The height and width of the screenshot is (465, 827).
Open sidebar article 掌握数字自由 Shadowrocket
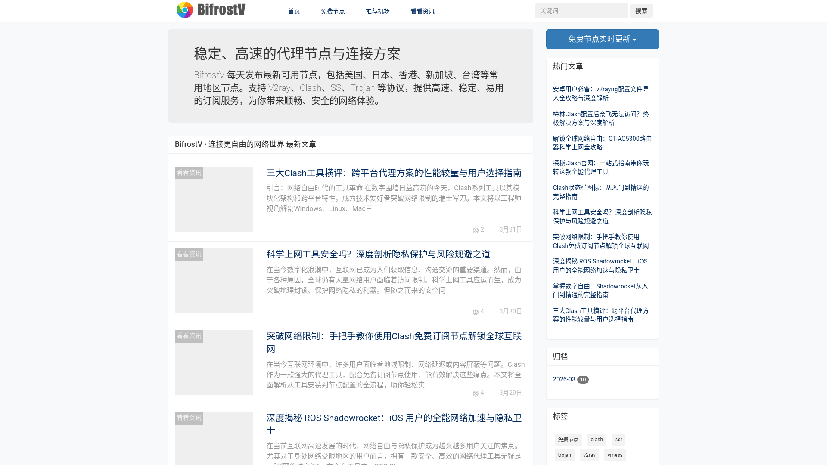[x=600, y=291]
